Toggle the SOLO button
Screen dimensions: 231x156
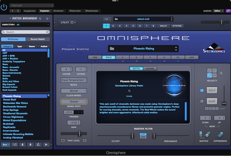tap(212, 90)
